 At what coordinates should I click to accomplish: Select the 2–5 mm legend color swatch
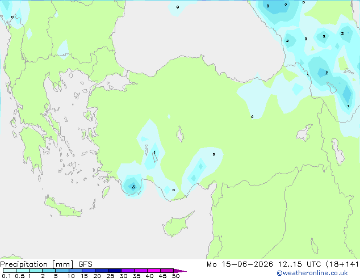click(49, 271)
